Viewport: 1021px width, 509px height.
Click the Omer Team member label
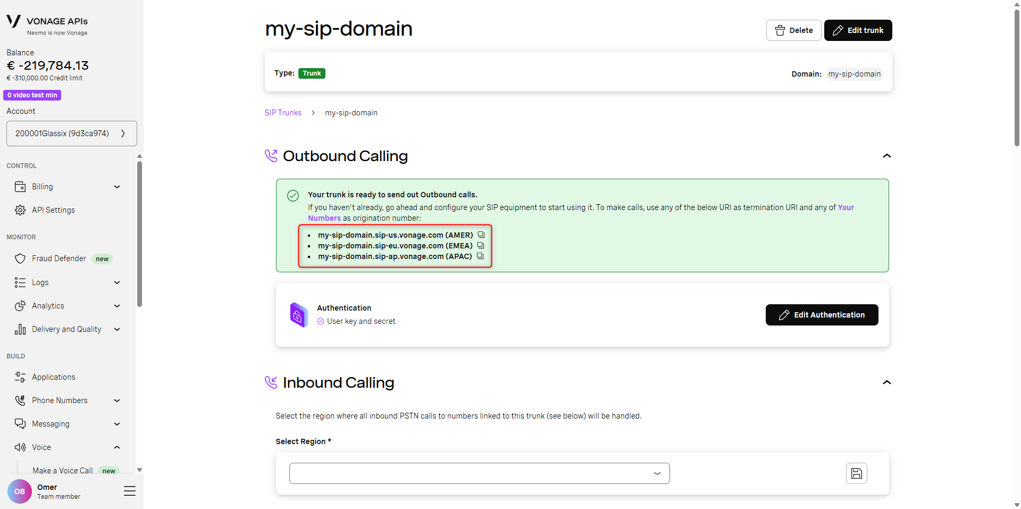tap(58, 491)
